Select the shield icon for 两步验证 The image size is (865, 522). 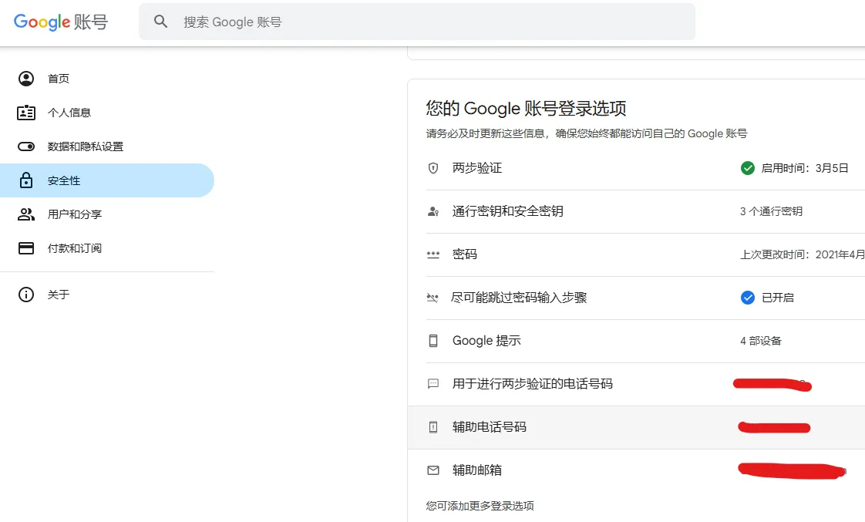(x=432, y=168)
